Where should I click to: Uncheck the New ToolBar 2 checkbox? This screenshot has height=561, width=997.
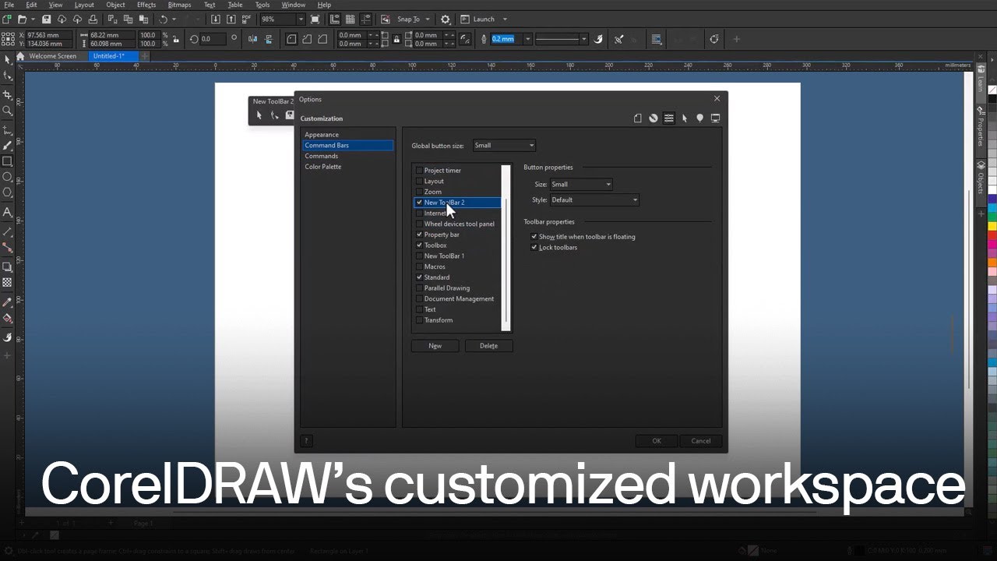click(419, 203)
